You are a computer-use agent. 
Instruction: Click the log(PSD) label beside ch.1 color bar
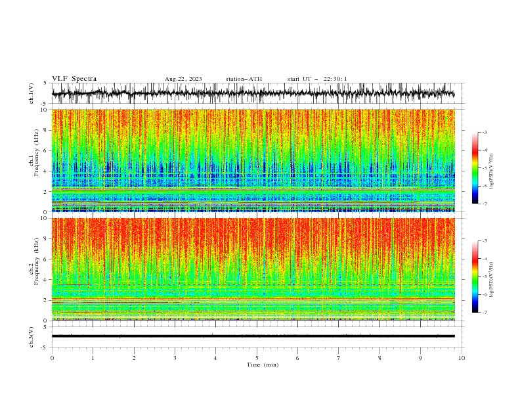[492, 171]
